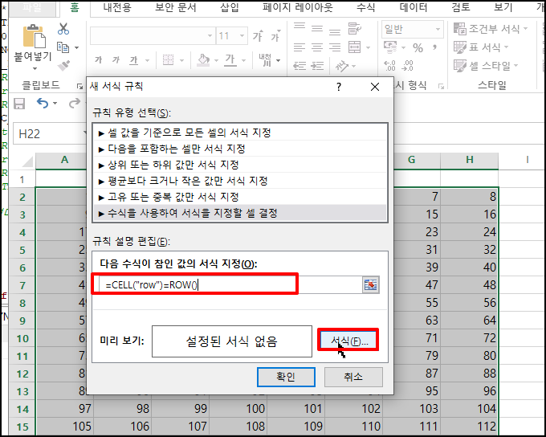This screenshot has height=437, width=546.
Task: Click the center align icon
Action: [317, 47]
